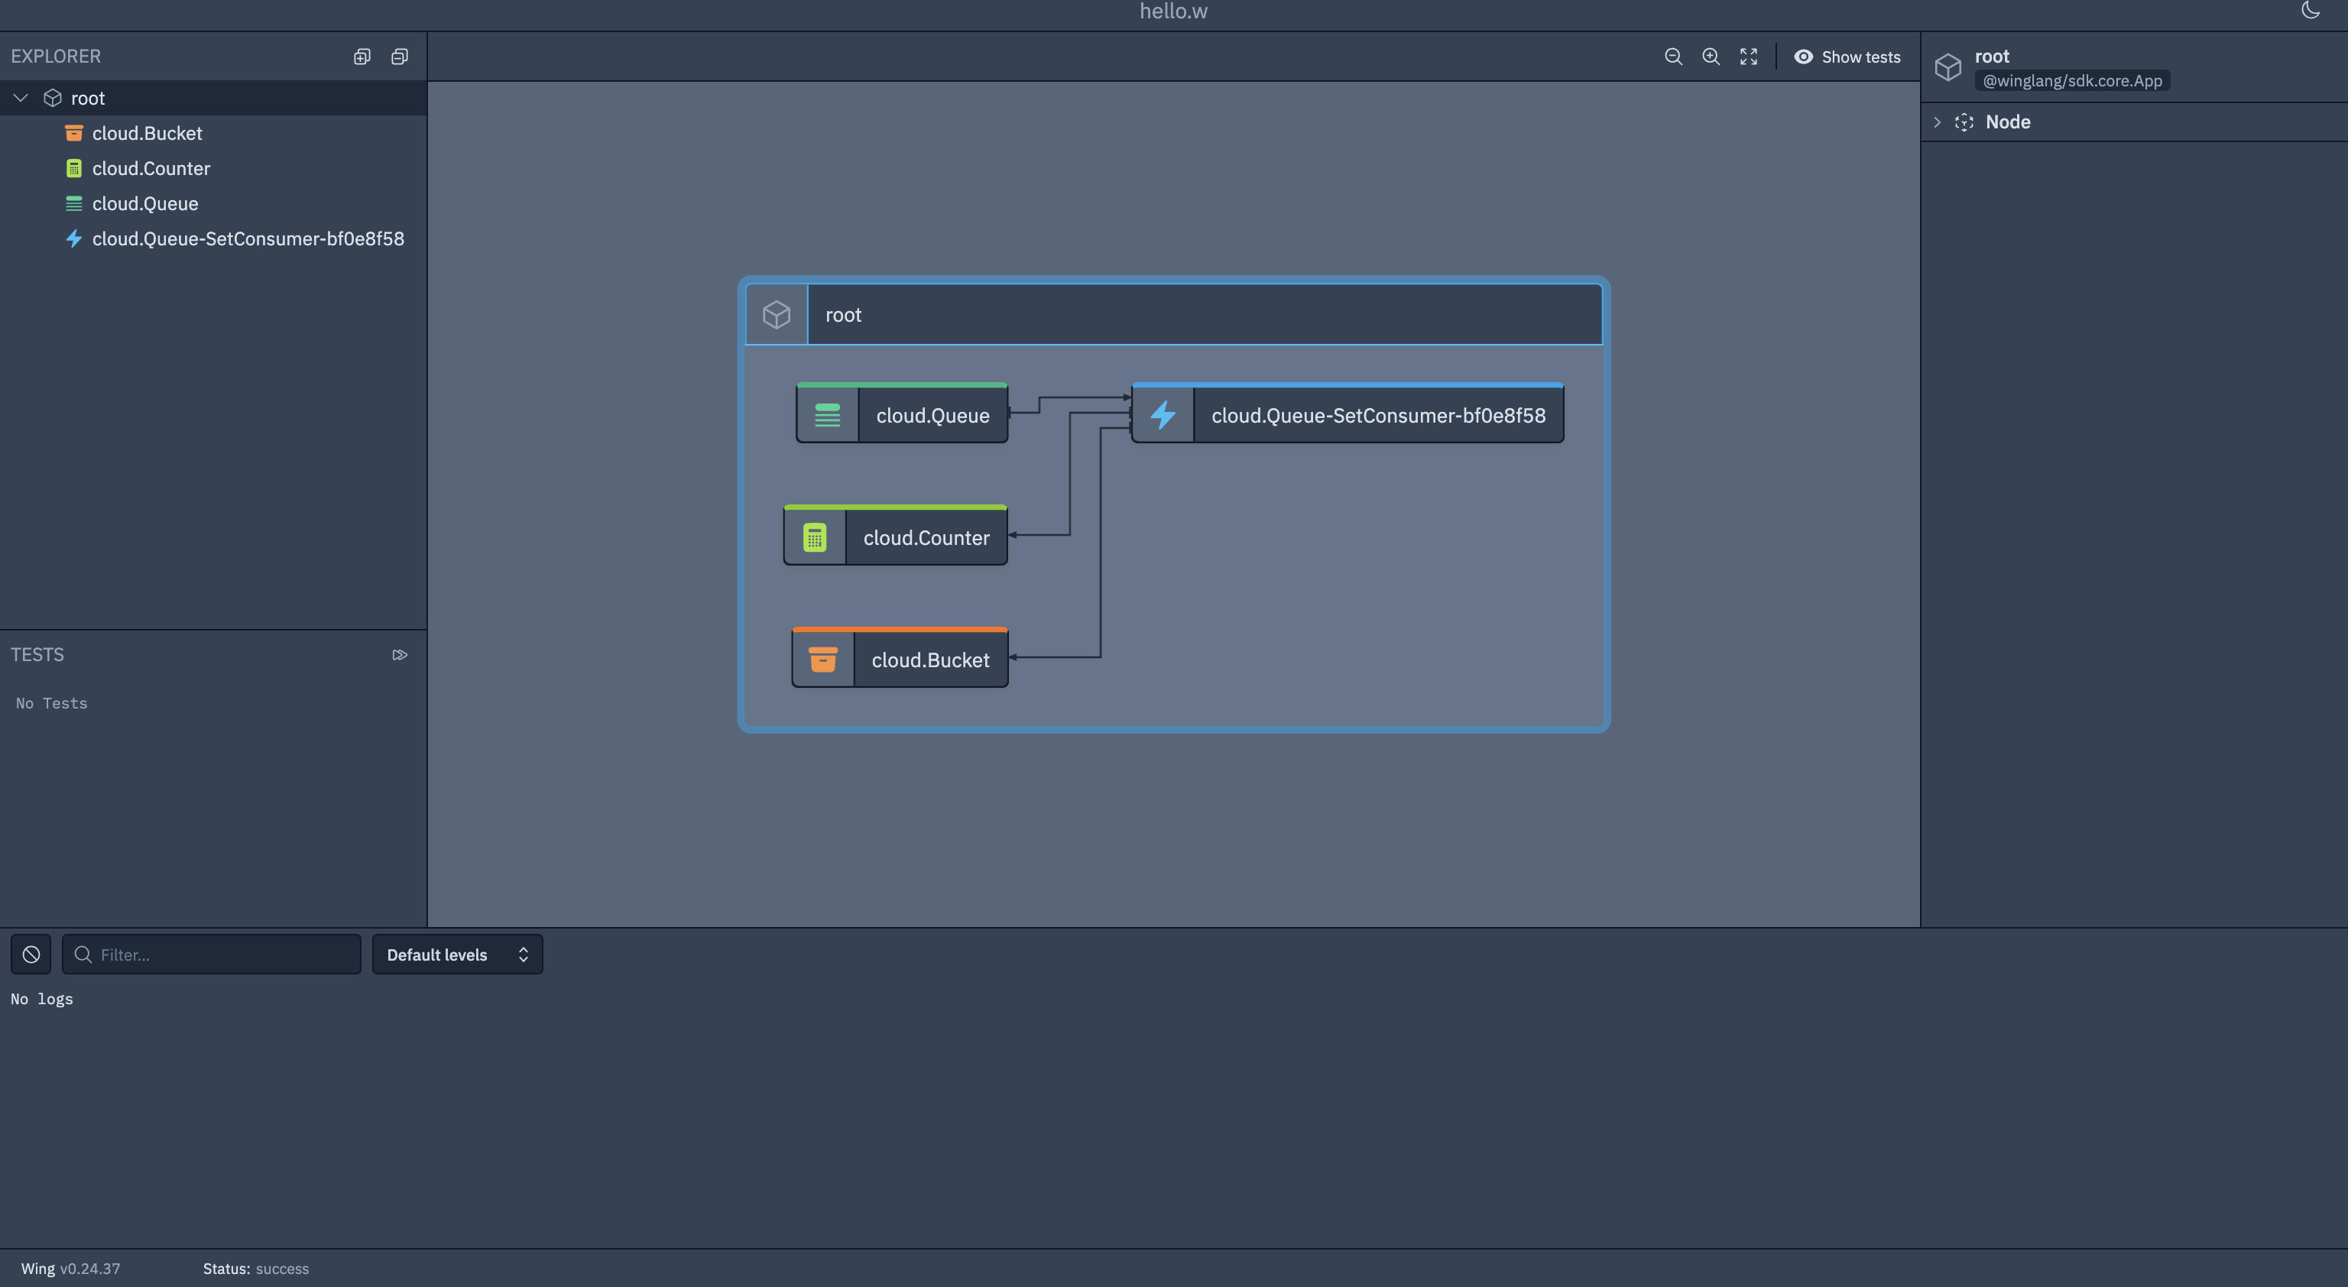Toggle the eye icon beside Show tests

[x=1803, y=57]
